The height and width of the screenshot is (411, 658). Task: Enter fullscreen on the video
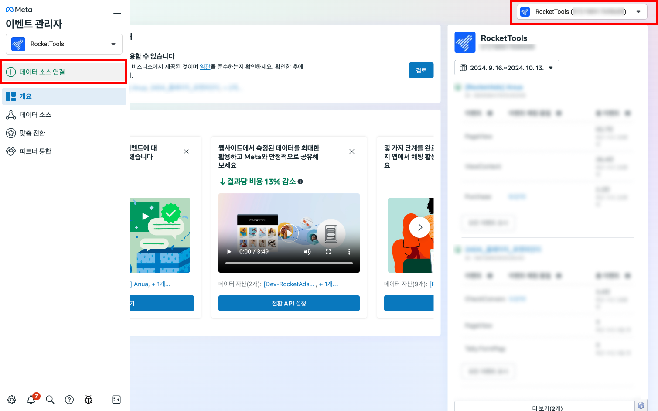(x=328, y=252)
